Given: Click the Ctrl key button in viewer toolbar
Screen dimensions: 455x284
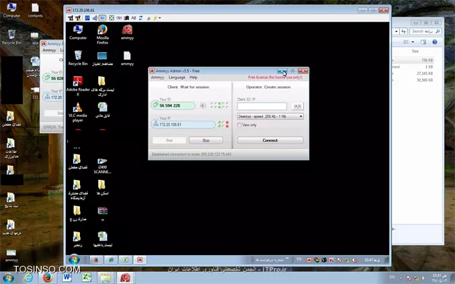Looking at the screenshot, I should tap(119, 18).
